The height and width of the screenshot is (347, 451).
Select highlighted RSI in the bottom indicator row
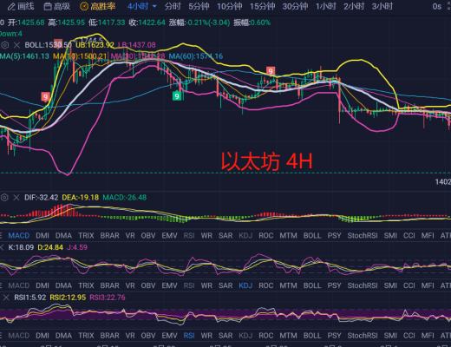pyautogui.click(x=189, y=336)
